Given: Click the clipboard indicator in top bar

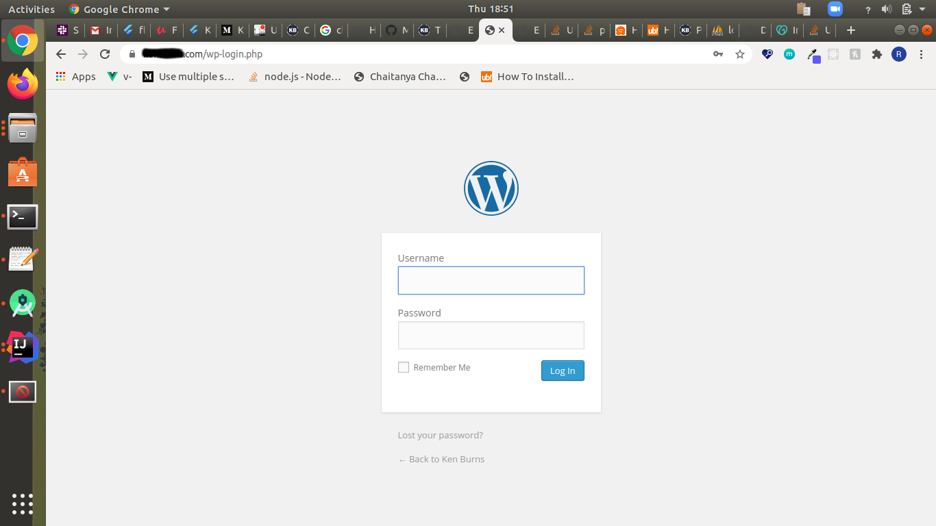Looking at the screenshot, I should coord(804,9).
